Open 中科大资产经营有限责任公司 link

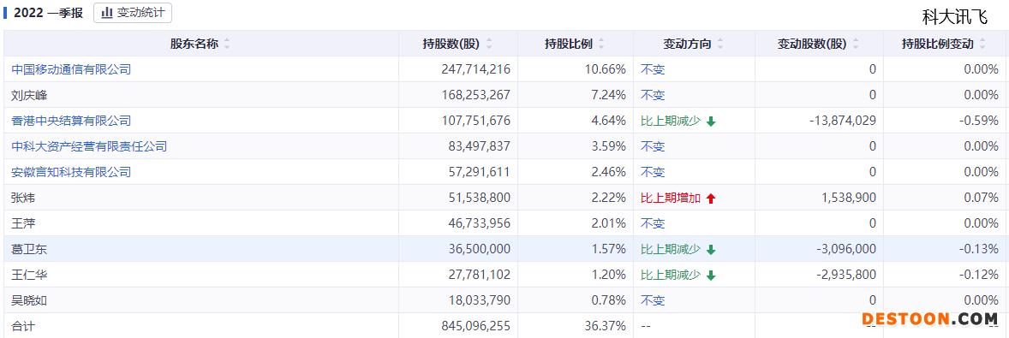[x=89, y=146]
